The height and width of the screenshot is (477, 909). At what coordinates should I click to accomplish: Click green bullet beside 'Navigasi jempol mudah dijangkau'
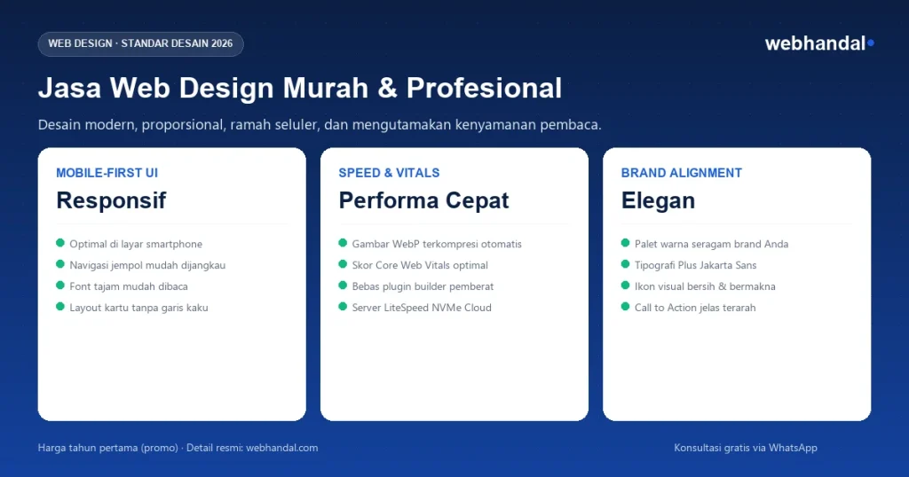click(x=60, y=264)
